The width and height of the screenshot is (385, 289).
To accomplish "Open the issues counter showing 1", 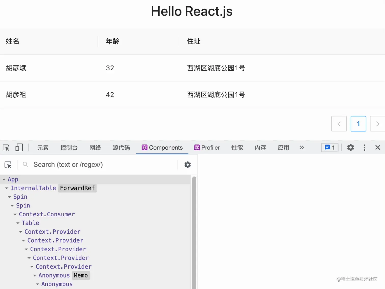I will 330,148.
